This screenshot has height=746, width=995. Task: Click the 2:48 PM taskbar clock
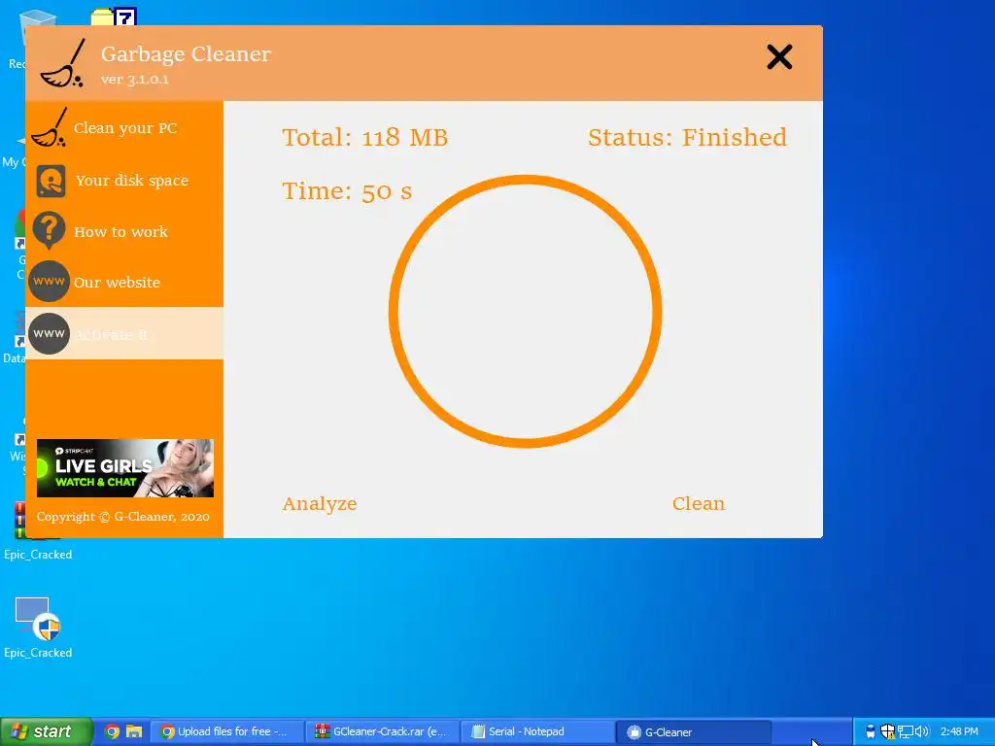pyautogui.click(x=959, y=731)
